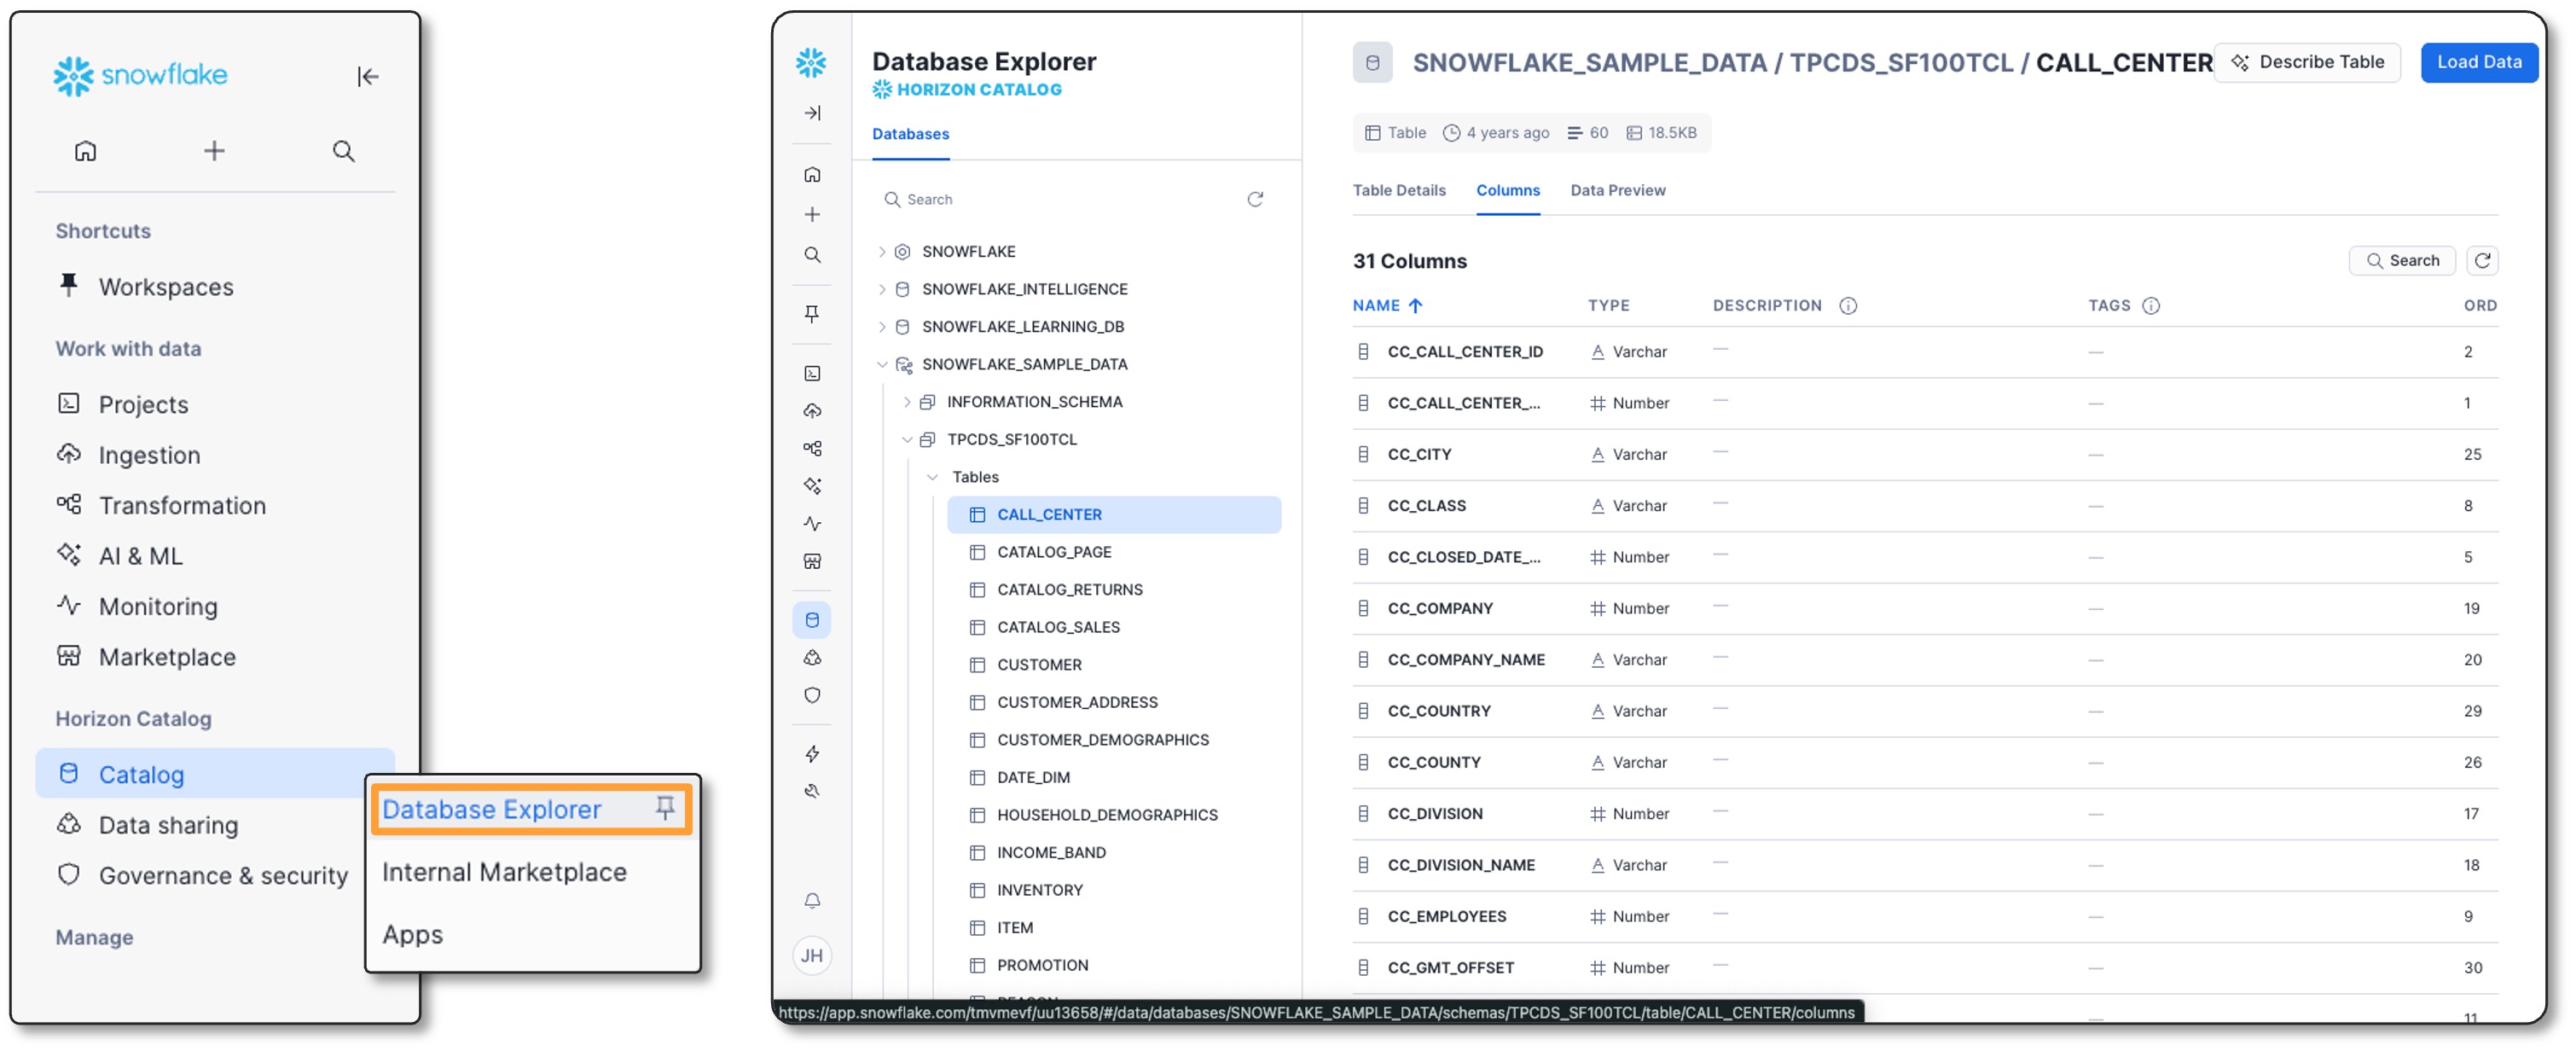Select the CUSTOMER table in tree
This screenshot has height=1051, width=2576.
[x=1038, y=665]
